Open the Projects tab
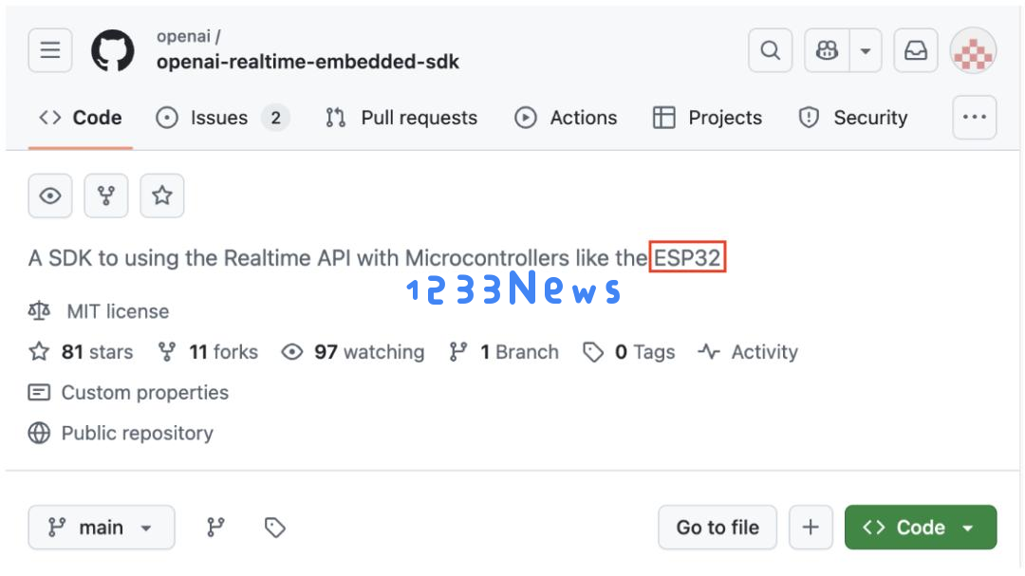Screen dimensions: 1025x576 coord(707,118)
